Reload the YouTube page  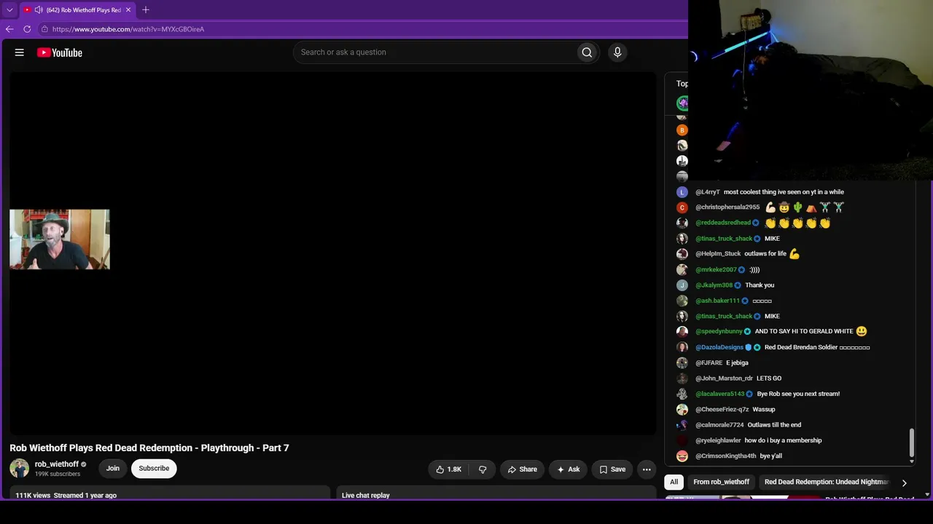(27, 29)
